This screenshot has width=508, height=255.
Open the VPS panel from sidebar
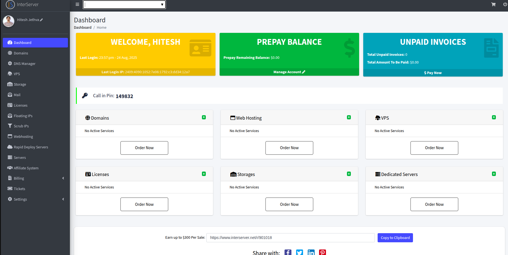pos(17,74)
